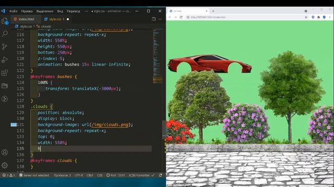Image resolution: width=334 pixels, height=187 pixels.
Task: Click the errors and warnings status bar indicator
Action: click(x=9, y=176)
